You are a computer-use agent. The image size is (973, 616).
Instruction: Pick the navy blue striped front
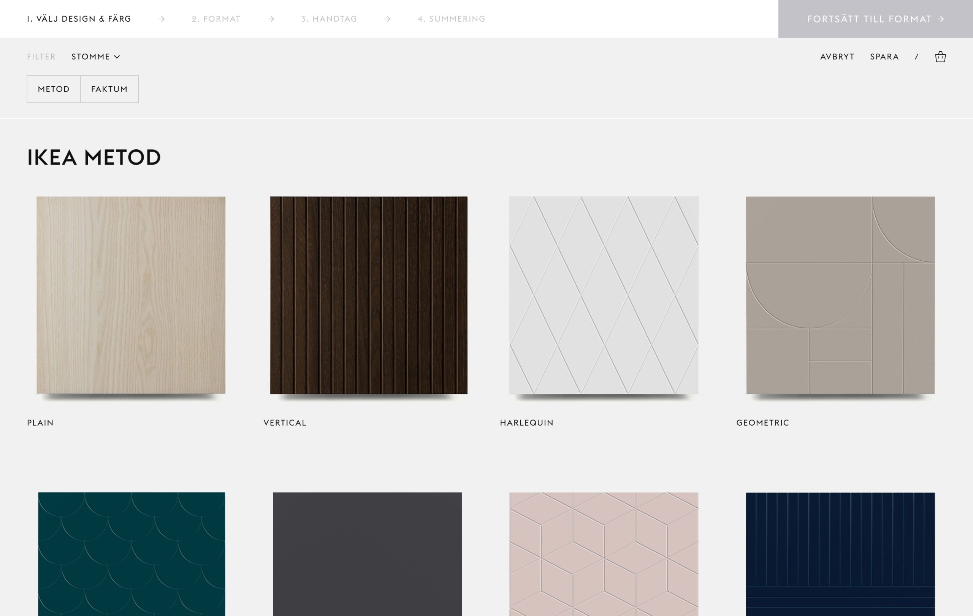coord(840,554)
